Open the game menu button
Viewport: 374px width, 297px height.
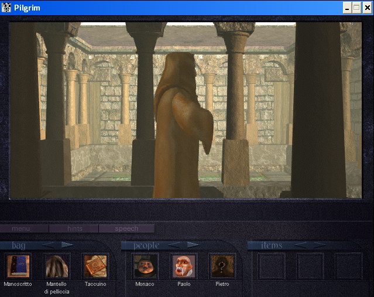click(24, 228)
